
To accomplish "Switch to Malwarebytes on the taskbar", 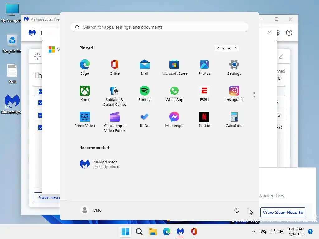I will tap(180, 232).
